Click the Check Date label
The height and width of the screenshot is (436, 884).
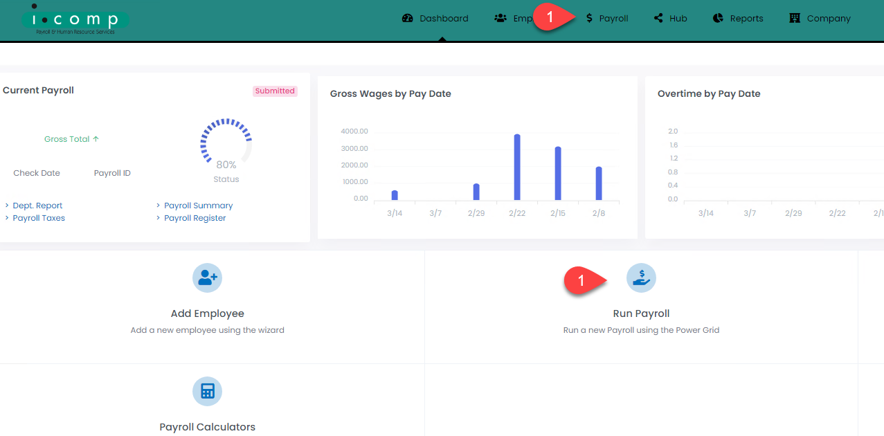tap(37, 173)
